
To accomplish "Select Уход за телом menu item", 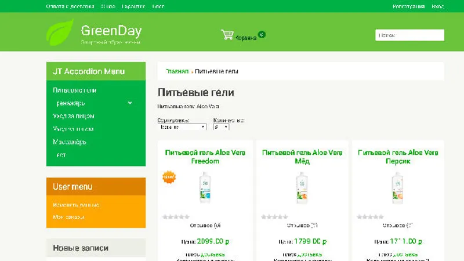I will 73,129.
